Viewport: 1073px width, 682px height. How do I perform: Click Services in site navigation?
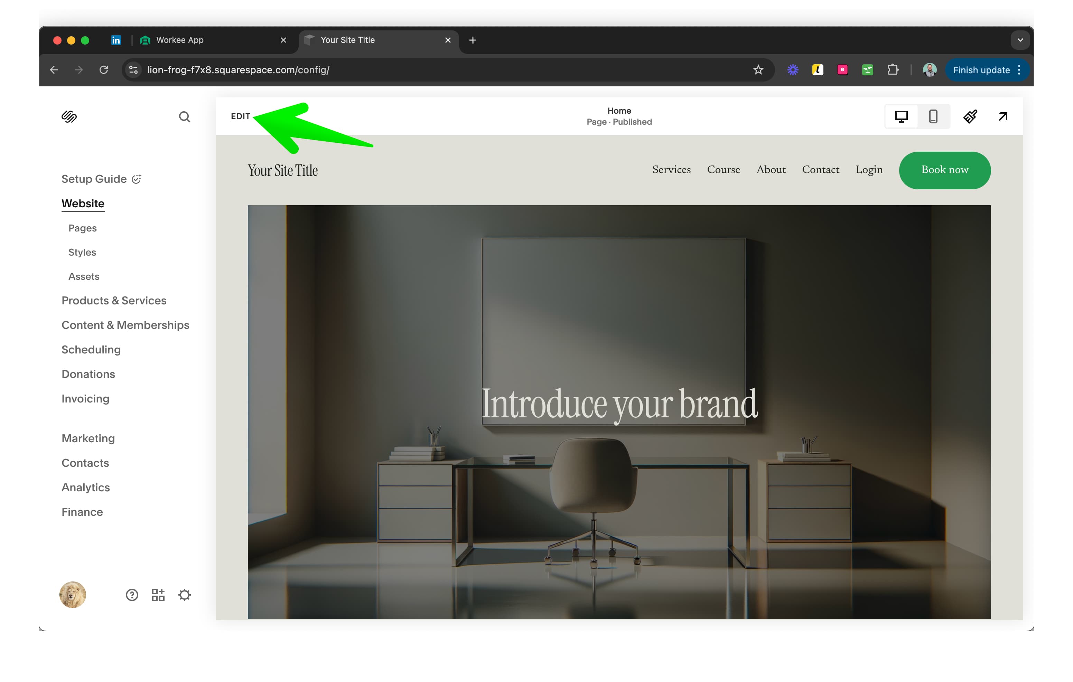coord(672,170)
